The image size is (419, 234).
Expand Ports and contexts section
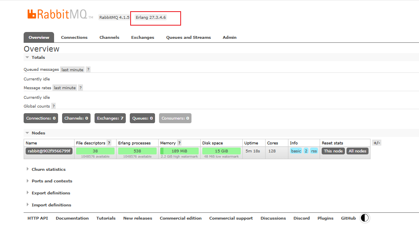[x=49, y=181]
